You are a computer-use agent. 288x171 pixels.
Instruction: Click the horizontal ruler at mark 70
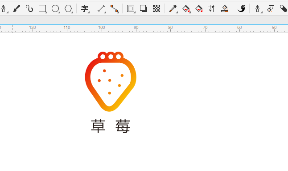click(205, 28)
